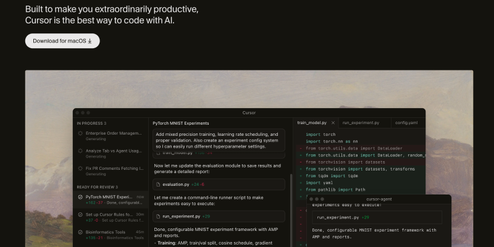Click the chat panel vertical scrollbar
The width and height of the screenshot is (494, 247).
point(291,211)
